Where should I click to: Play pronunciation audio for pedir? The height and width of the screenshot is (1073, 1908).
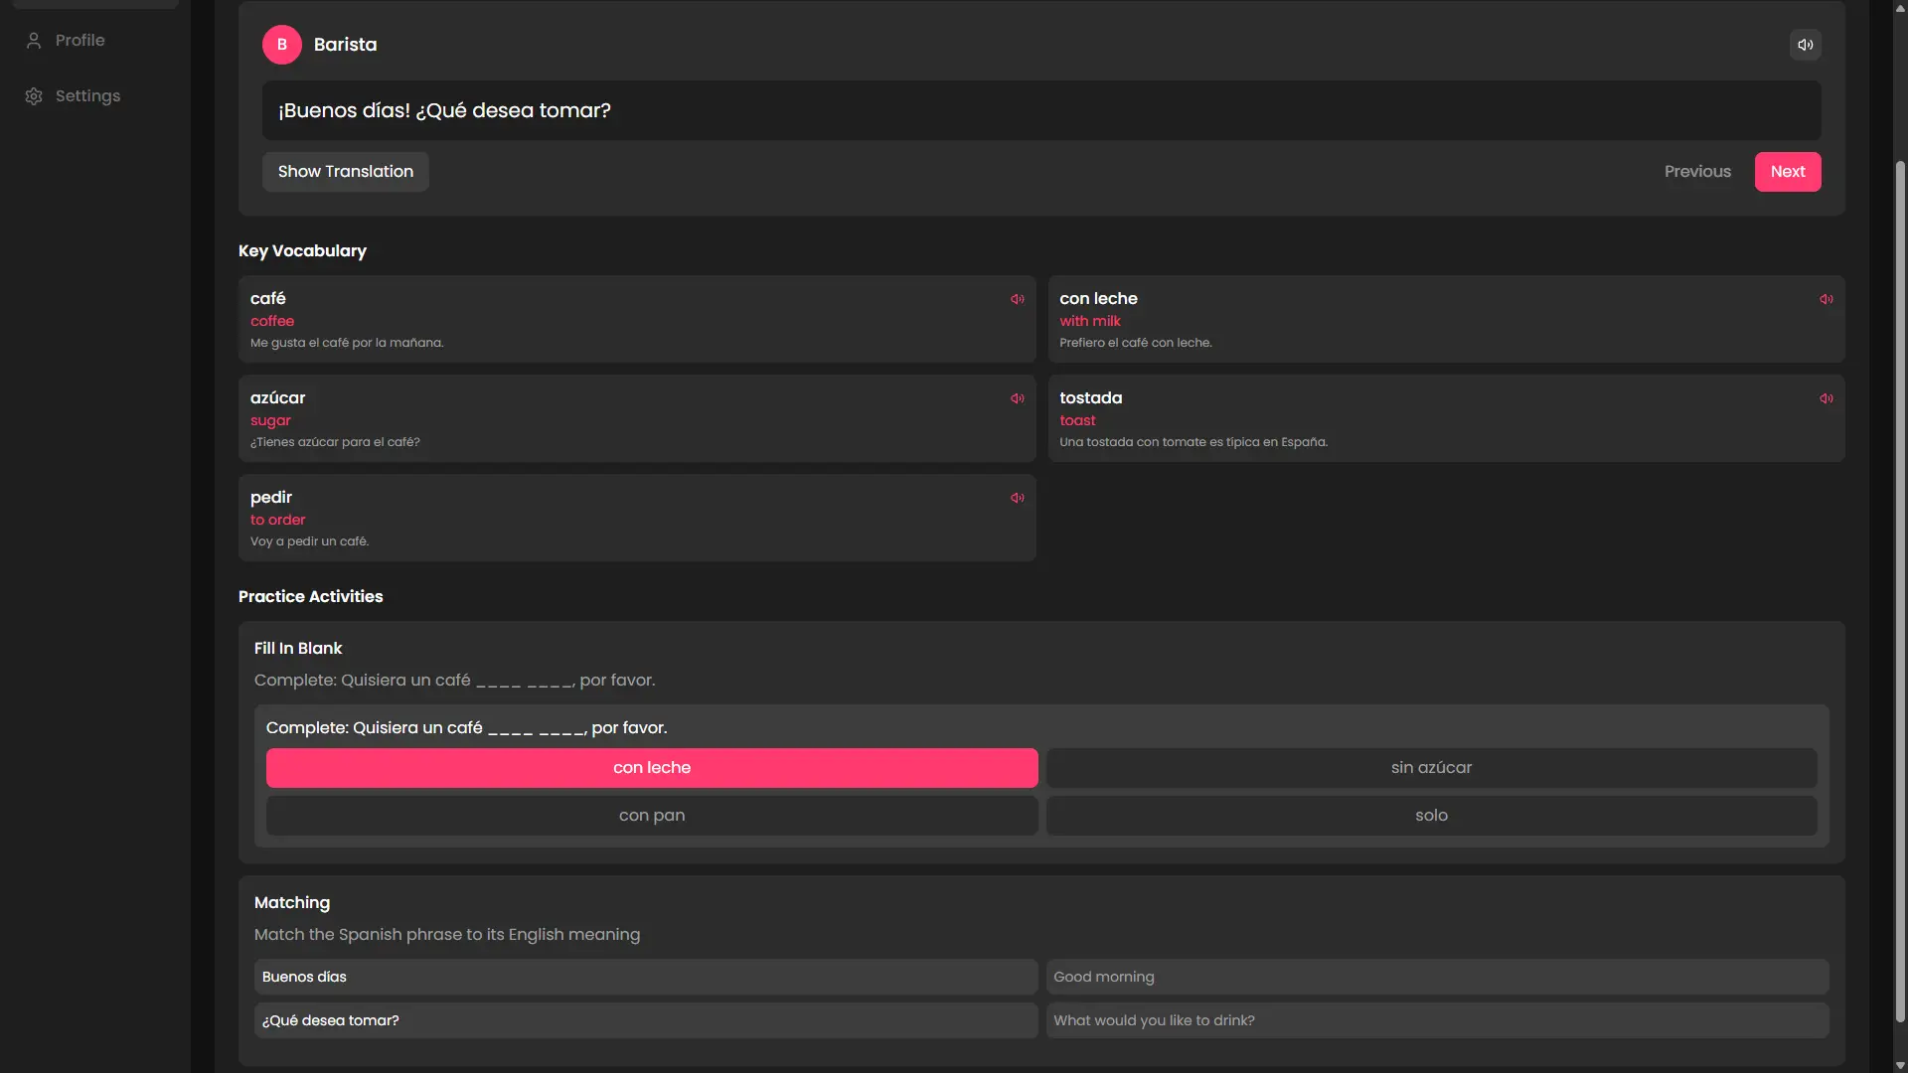point(1017,498)
